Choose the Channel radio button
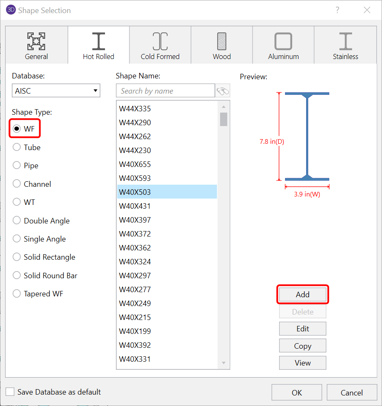 click(x=17, y=184)
